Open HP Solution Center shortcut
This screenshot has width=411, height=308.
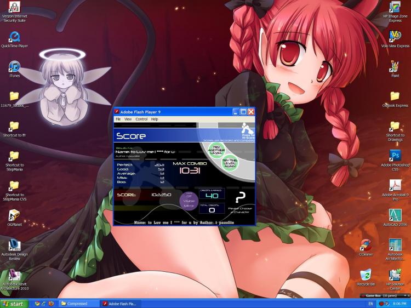(x=395, y=280)
